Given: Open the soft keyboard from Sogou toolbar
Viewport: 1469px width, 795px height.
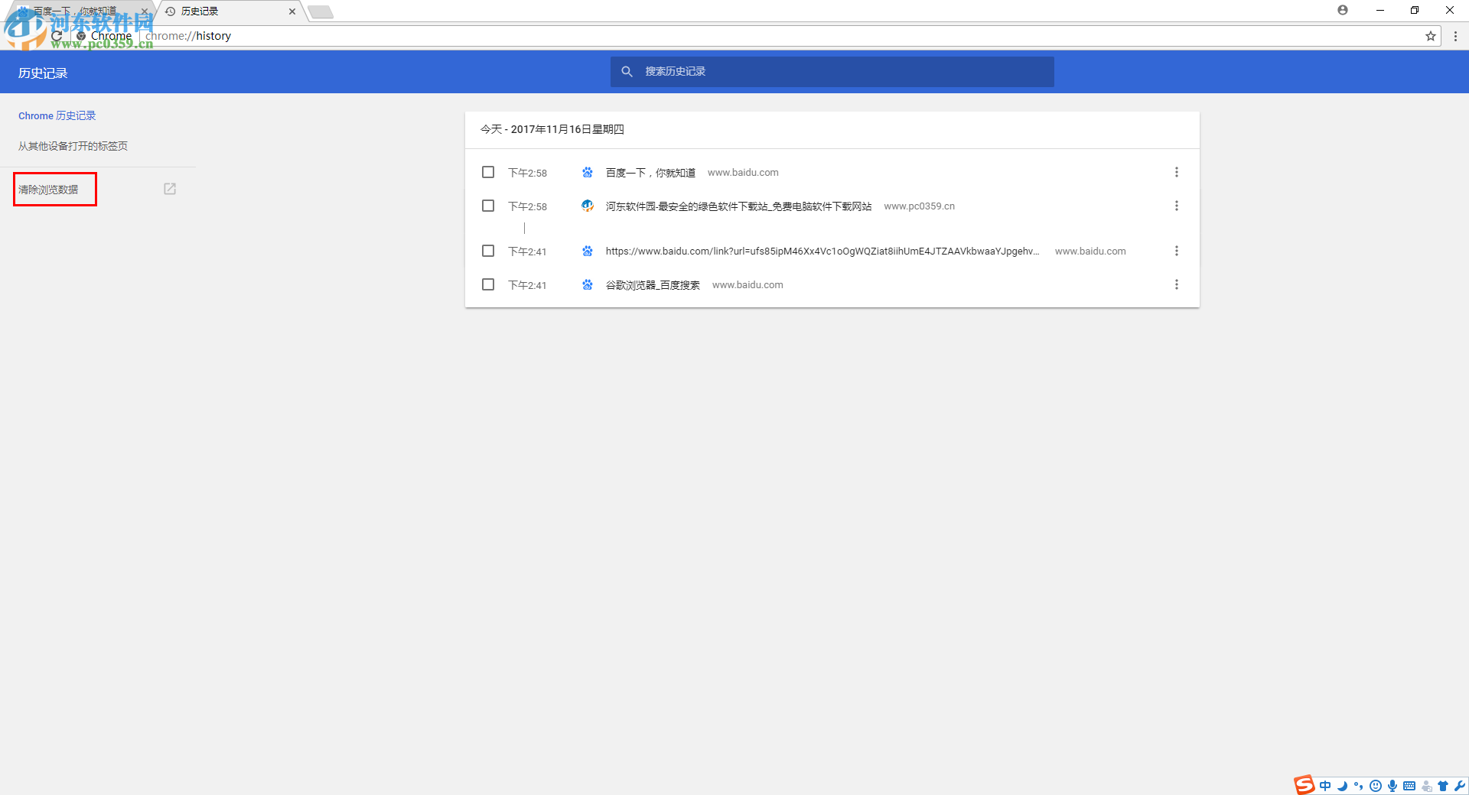Looking at the screenshot, I should [1409, 786].
